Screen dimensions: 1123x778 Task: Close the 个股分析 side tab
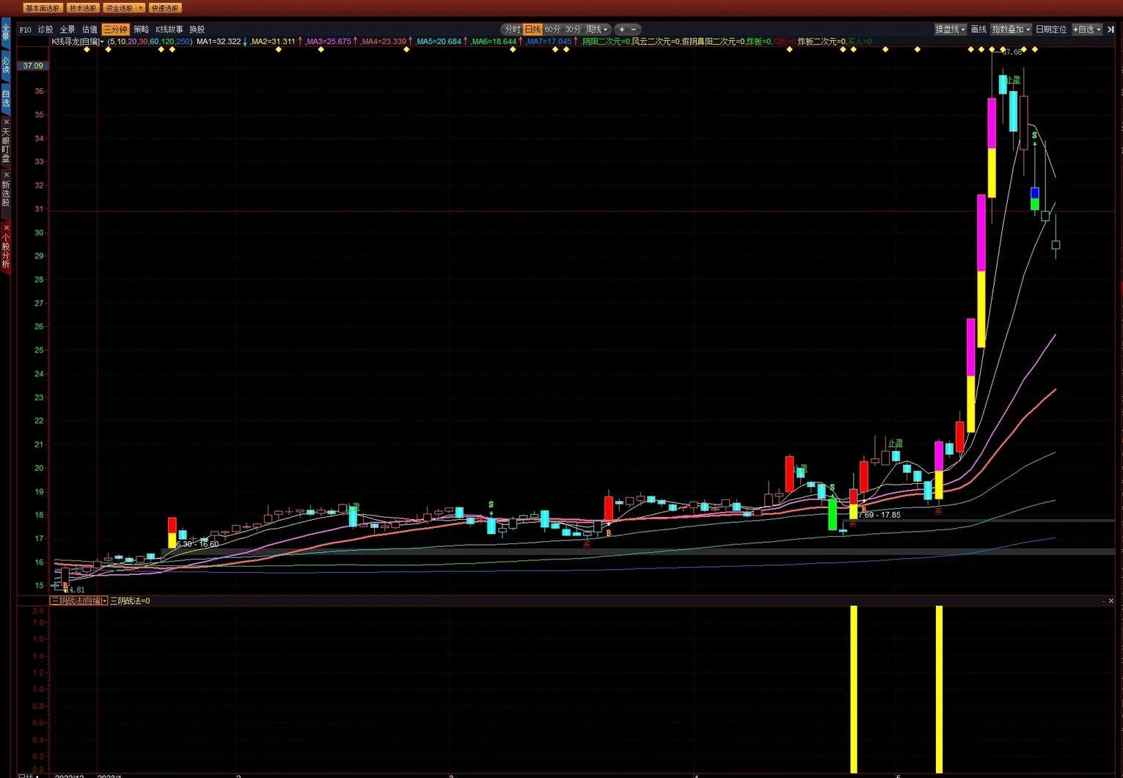(6, 228)
